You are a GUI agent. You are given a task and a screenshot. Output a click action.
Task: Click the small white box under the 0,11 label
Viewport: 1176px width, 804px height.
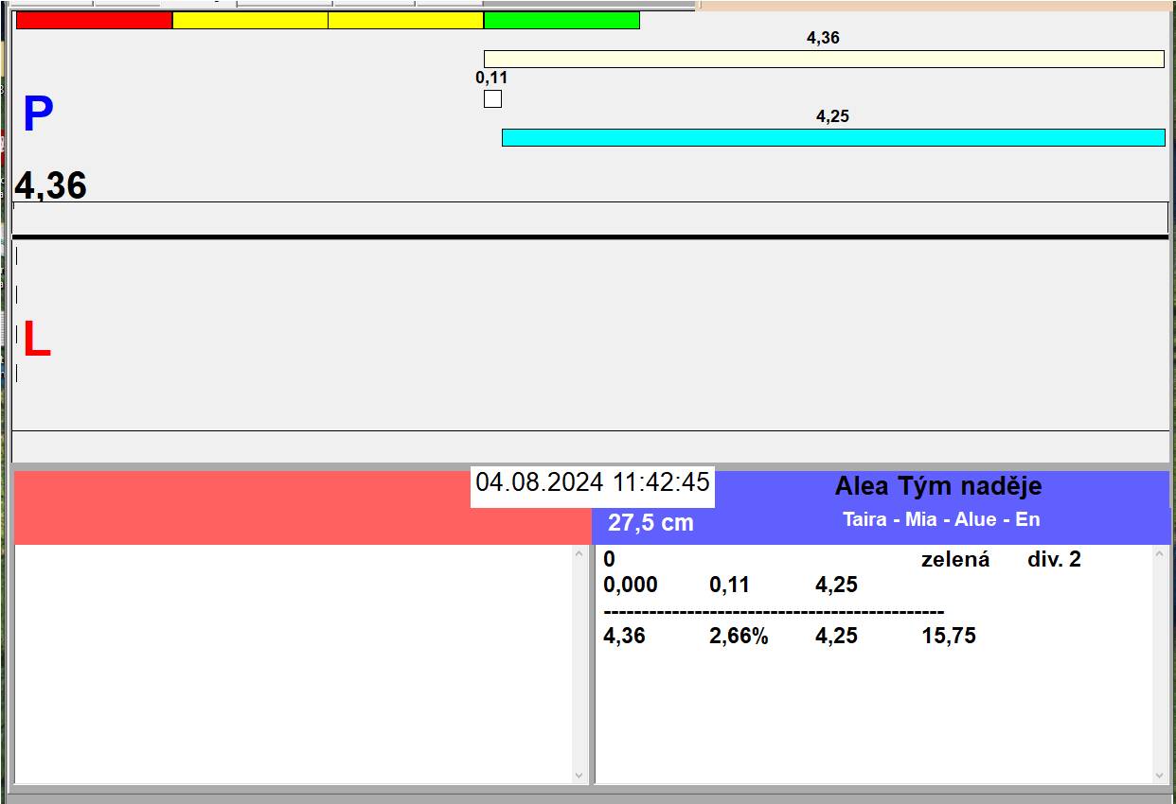[492, 98]
